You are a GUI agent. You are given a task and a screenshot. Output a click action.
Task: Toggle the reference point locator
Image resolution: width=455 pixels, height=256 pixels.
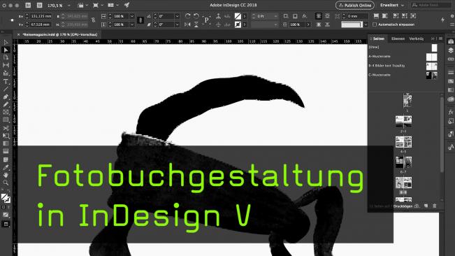pos(12,20)
